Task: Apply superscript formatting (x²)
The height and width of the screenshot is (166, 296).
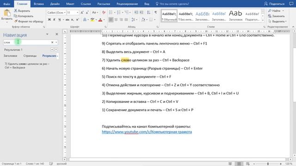Action: click(77, 19)
